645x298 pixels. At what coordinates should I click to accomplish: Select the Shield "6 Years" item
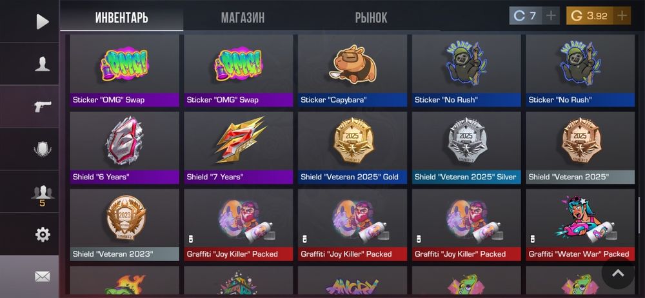coord(124,148)
